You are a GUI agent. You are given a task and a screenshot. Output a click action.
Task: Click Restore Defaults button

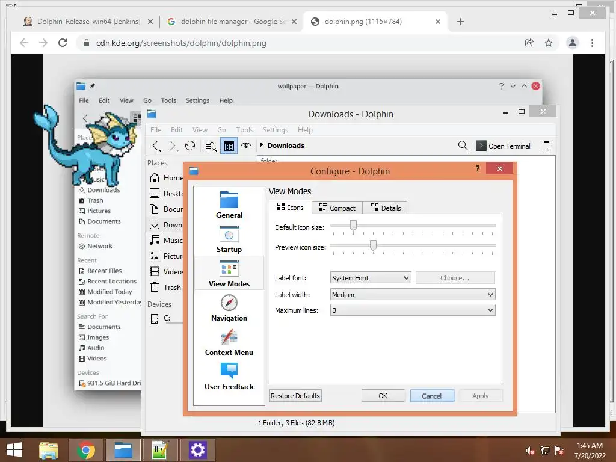pyautogui.click(x=295, y=396)
